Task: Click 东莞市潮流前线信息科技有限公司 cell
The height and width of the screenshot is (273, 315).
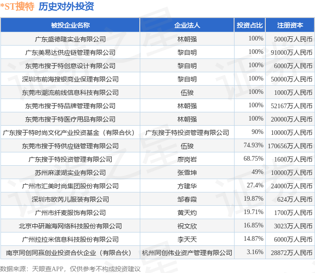Action: [x=70, y=93]
